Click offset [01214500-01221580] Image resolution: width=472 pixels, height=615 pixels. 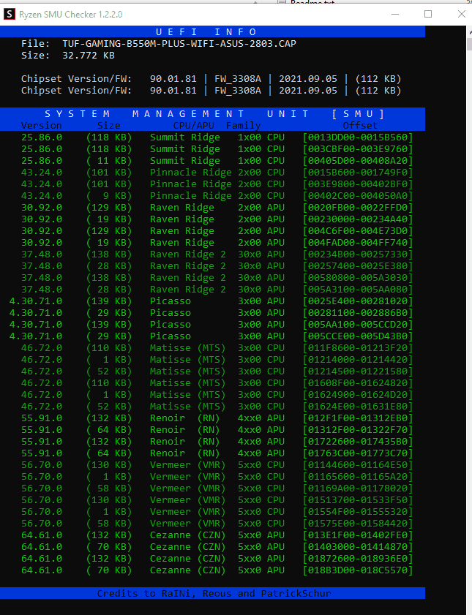tap(357, 371)
